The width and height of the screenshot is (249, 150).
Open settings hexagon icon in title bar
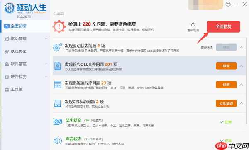(228, 4)
